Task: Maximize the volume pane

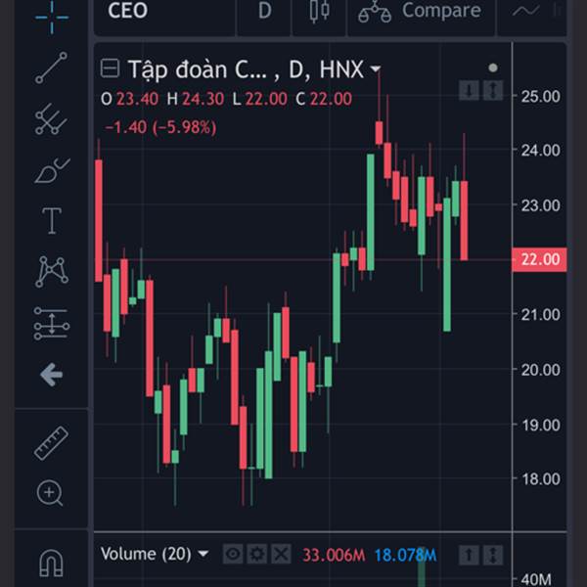Action: coord(493,555)
